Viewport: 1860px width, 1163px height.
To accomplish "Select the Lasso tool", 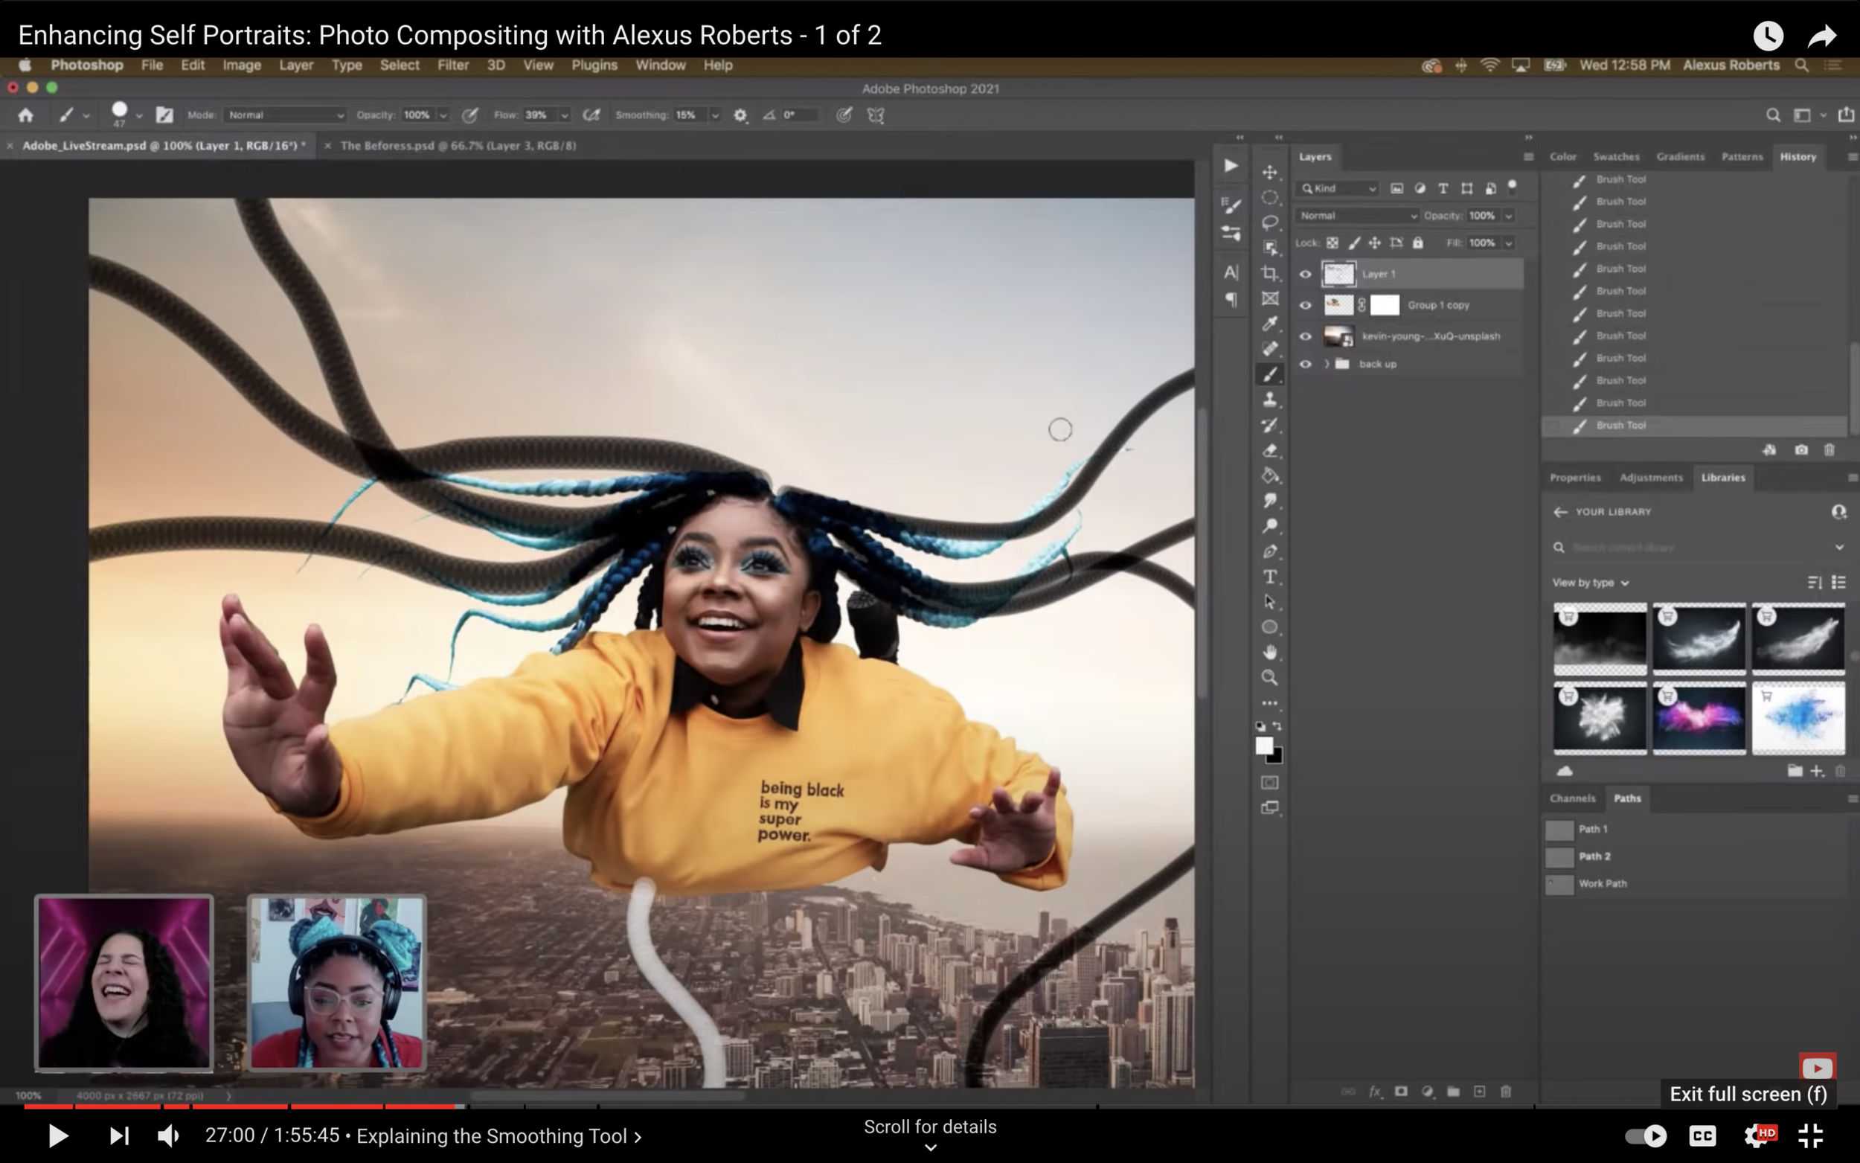I will click(x=1269, y=222).
